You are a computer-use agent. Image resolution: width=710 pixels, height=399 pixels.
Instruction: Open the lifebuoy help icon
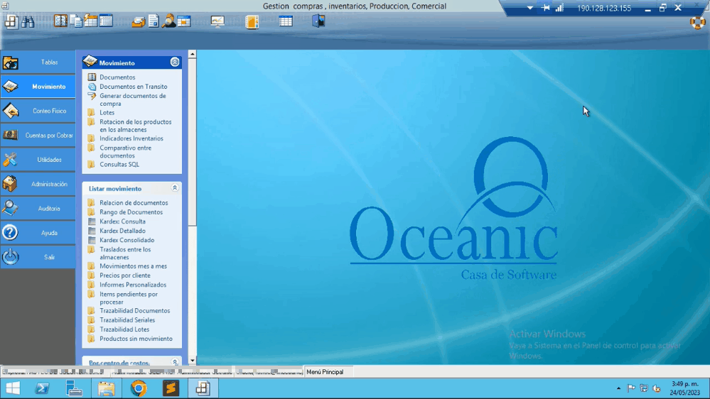(x=698, y=22)
